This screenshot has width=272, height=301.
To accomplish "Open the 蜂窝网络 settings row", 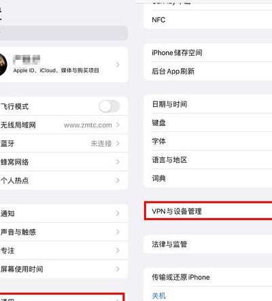I will pyautogui.click(x=64, y=162).
